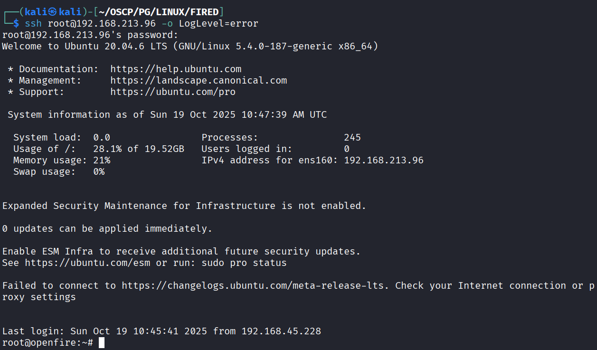
Task: Click the root password prompt line
Action: coord(90,35)
